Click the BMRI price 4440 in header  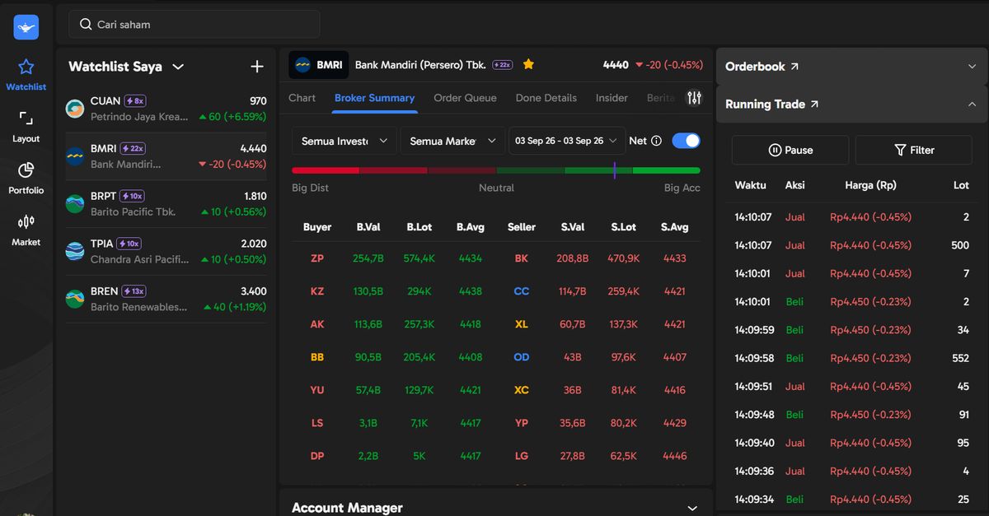coord(616,65)
